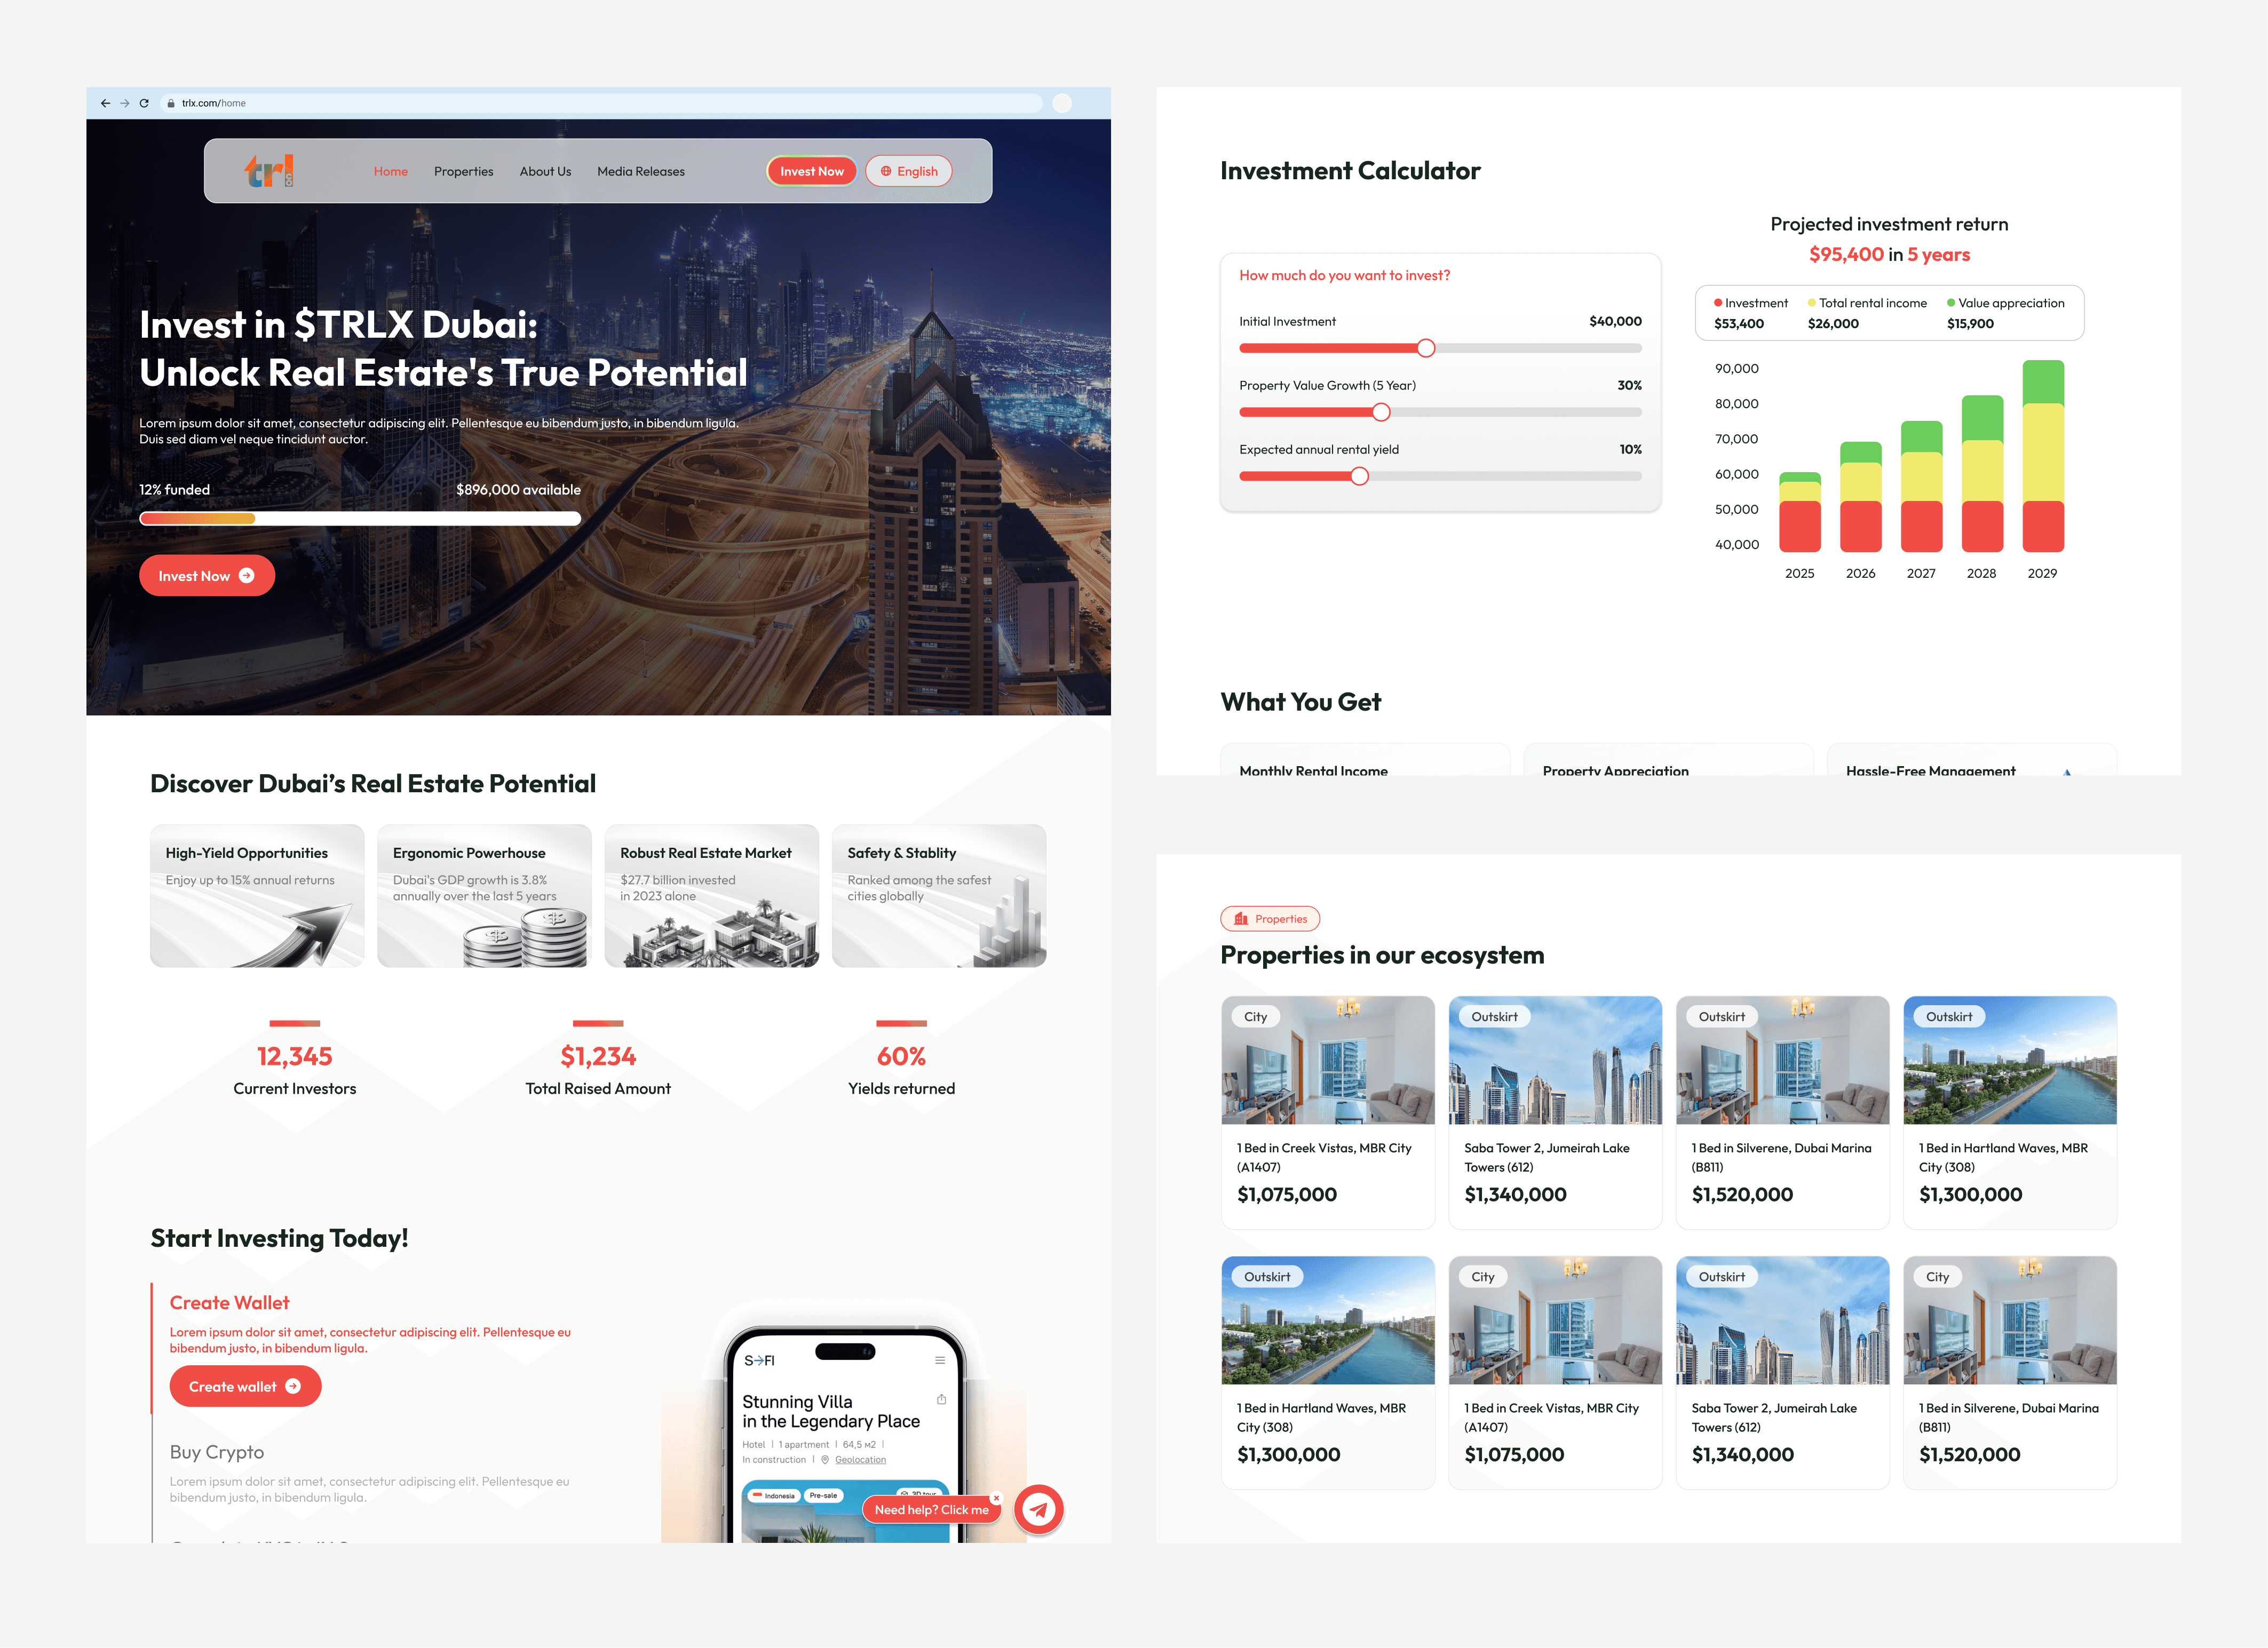The height and width of the screenshot is (1648, 2268).
Task: Click the arrow icon on hero Invest Now
Action: (247, 576)
